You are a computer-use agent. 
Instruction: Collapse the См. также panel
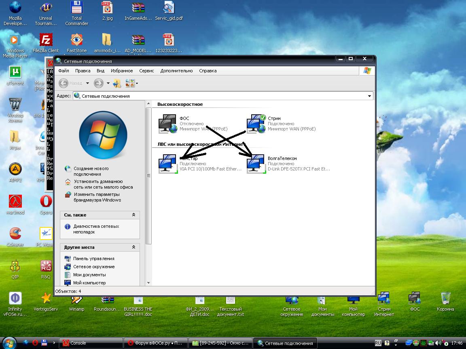click(134, 215)
